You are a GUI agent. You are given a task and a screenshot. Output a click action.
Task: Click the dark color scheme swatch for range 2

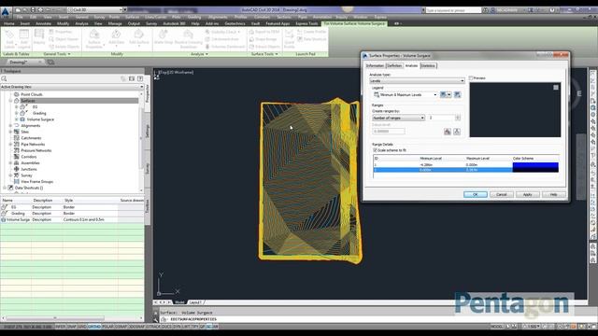click(535, 170)
